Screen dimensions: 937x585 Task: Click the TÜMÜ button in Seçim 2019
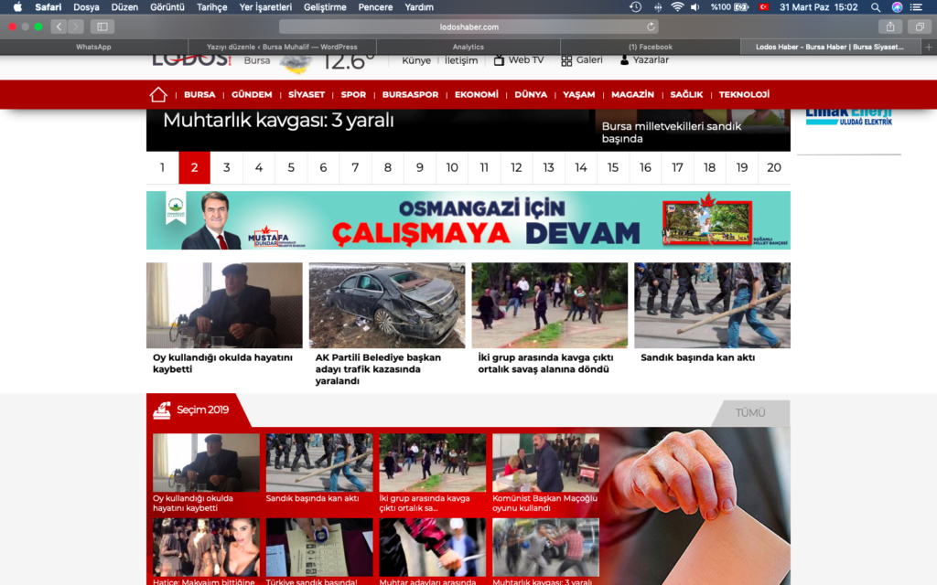750,413
